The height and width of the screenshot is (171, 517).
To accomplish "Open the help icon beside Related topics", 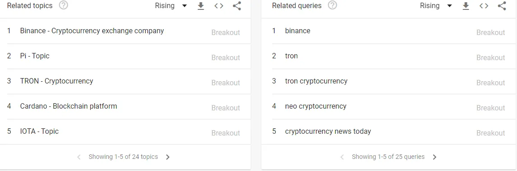I will (63, 5).
